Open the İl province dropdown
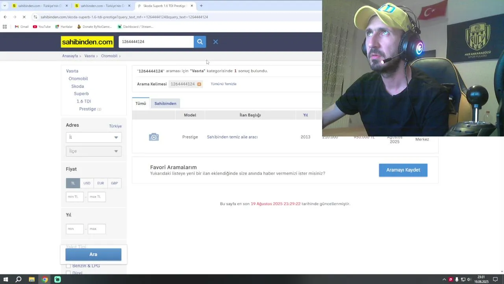Screen dimensions: 504x284 (x=94, y=137)
